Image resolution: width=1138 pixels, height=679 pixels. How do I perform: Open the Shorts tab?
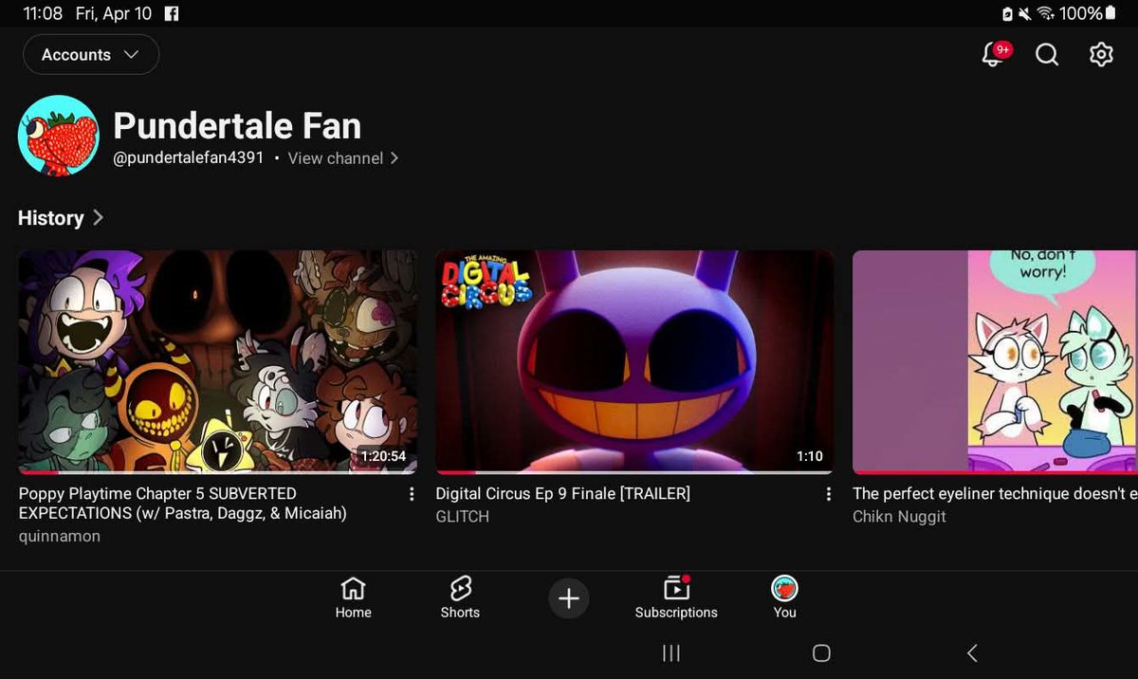pyautogui.click(x=460, y=598)
